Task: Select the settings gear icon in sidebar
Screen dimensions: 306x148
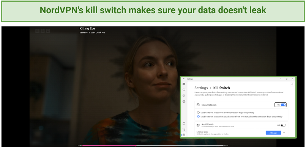Action: 184,135
